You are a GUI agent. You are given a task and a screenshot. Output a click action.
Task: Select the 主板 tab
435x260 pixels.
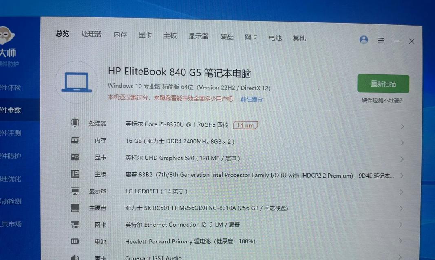click(x=170, y=36)
